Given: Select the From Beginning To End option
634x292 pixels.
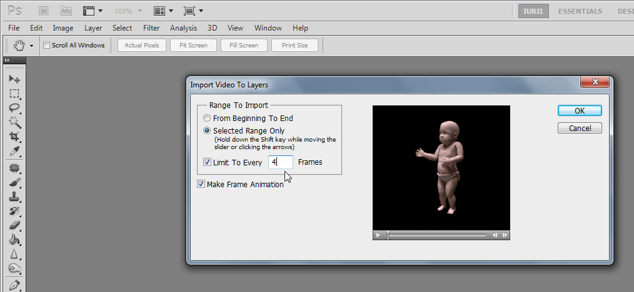Looking at the screenshot, I should pos(207,119).
